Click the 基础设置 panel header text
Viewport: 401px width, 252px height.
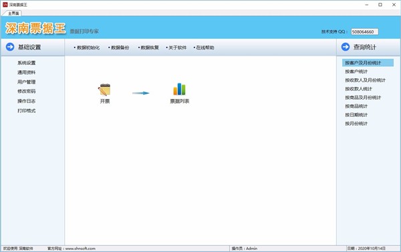point(29,47)
